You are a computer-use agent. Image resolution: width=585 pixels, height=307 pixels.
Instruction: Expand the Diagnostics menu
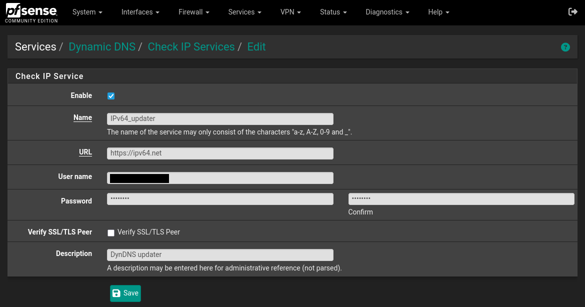pyautogui.click(x=387, y=12)
